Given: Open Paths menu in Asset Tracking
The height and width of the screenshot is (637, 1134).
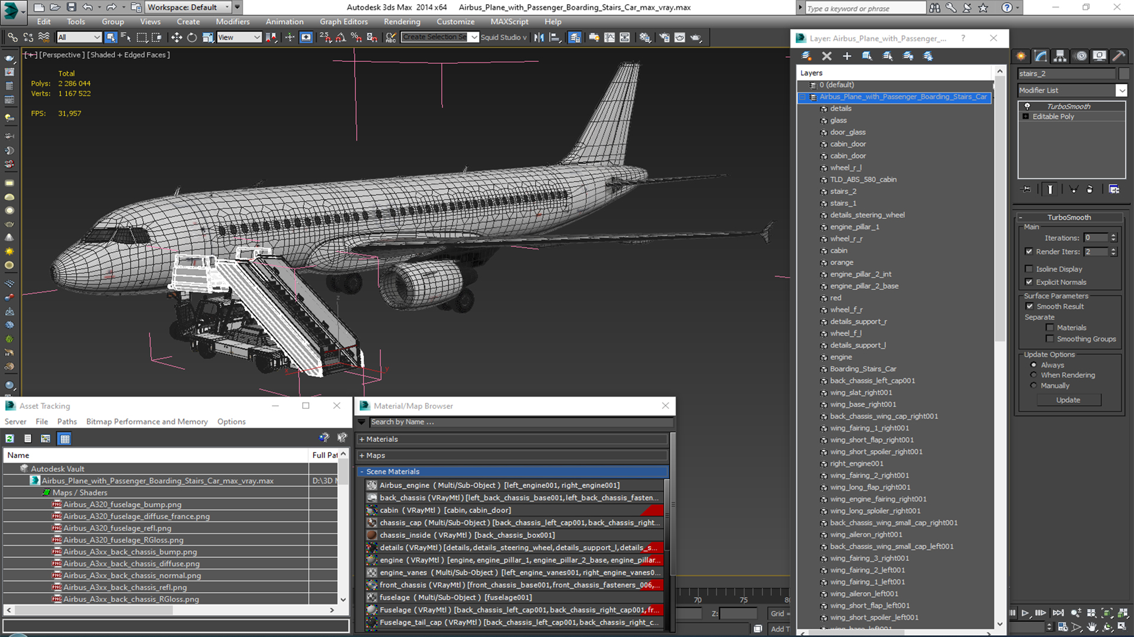Looking at the screenshot, I should click(x=67, y=422).
